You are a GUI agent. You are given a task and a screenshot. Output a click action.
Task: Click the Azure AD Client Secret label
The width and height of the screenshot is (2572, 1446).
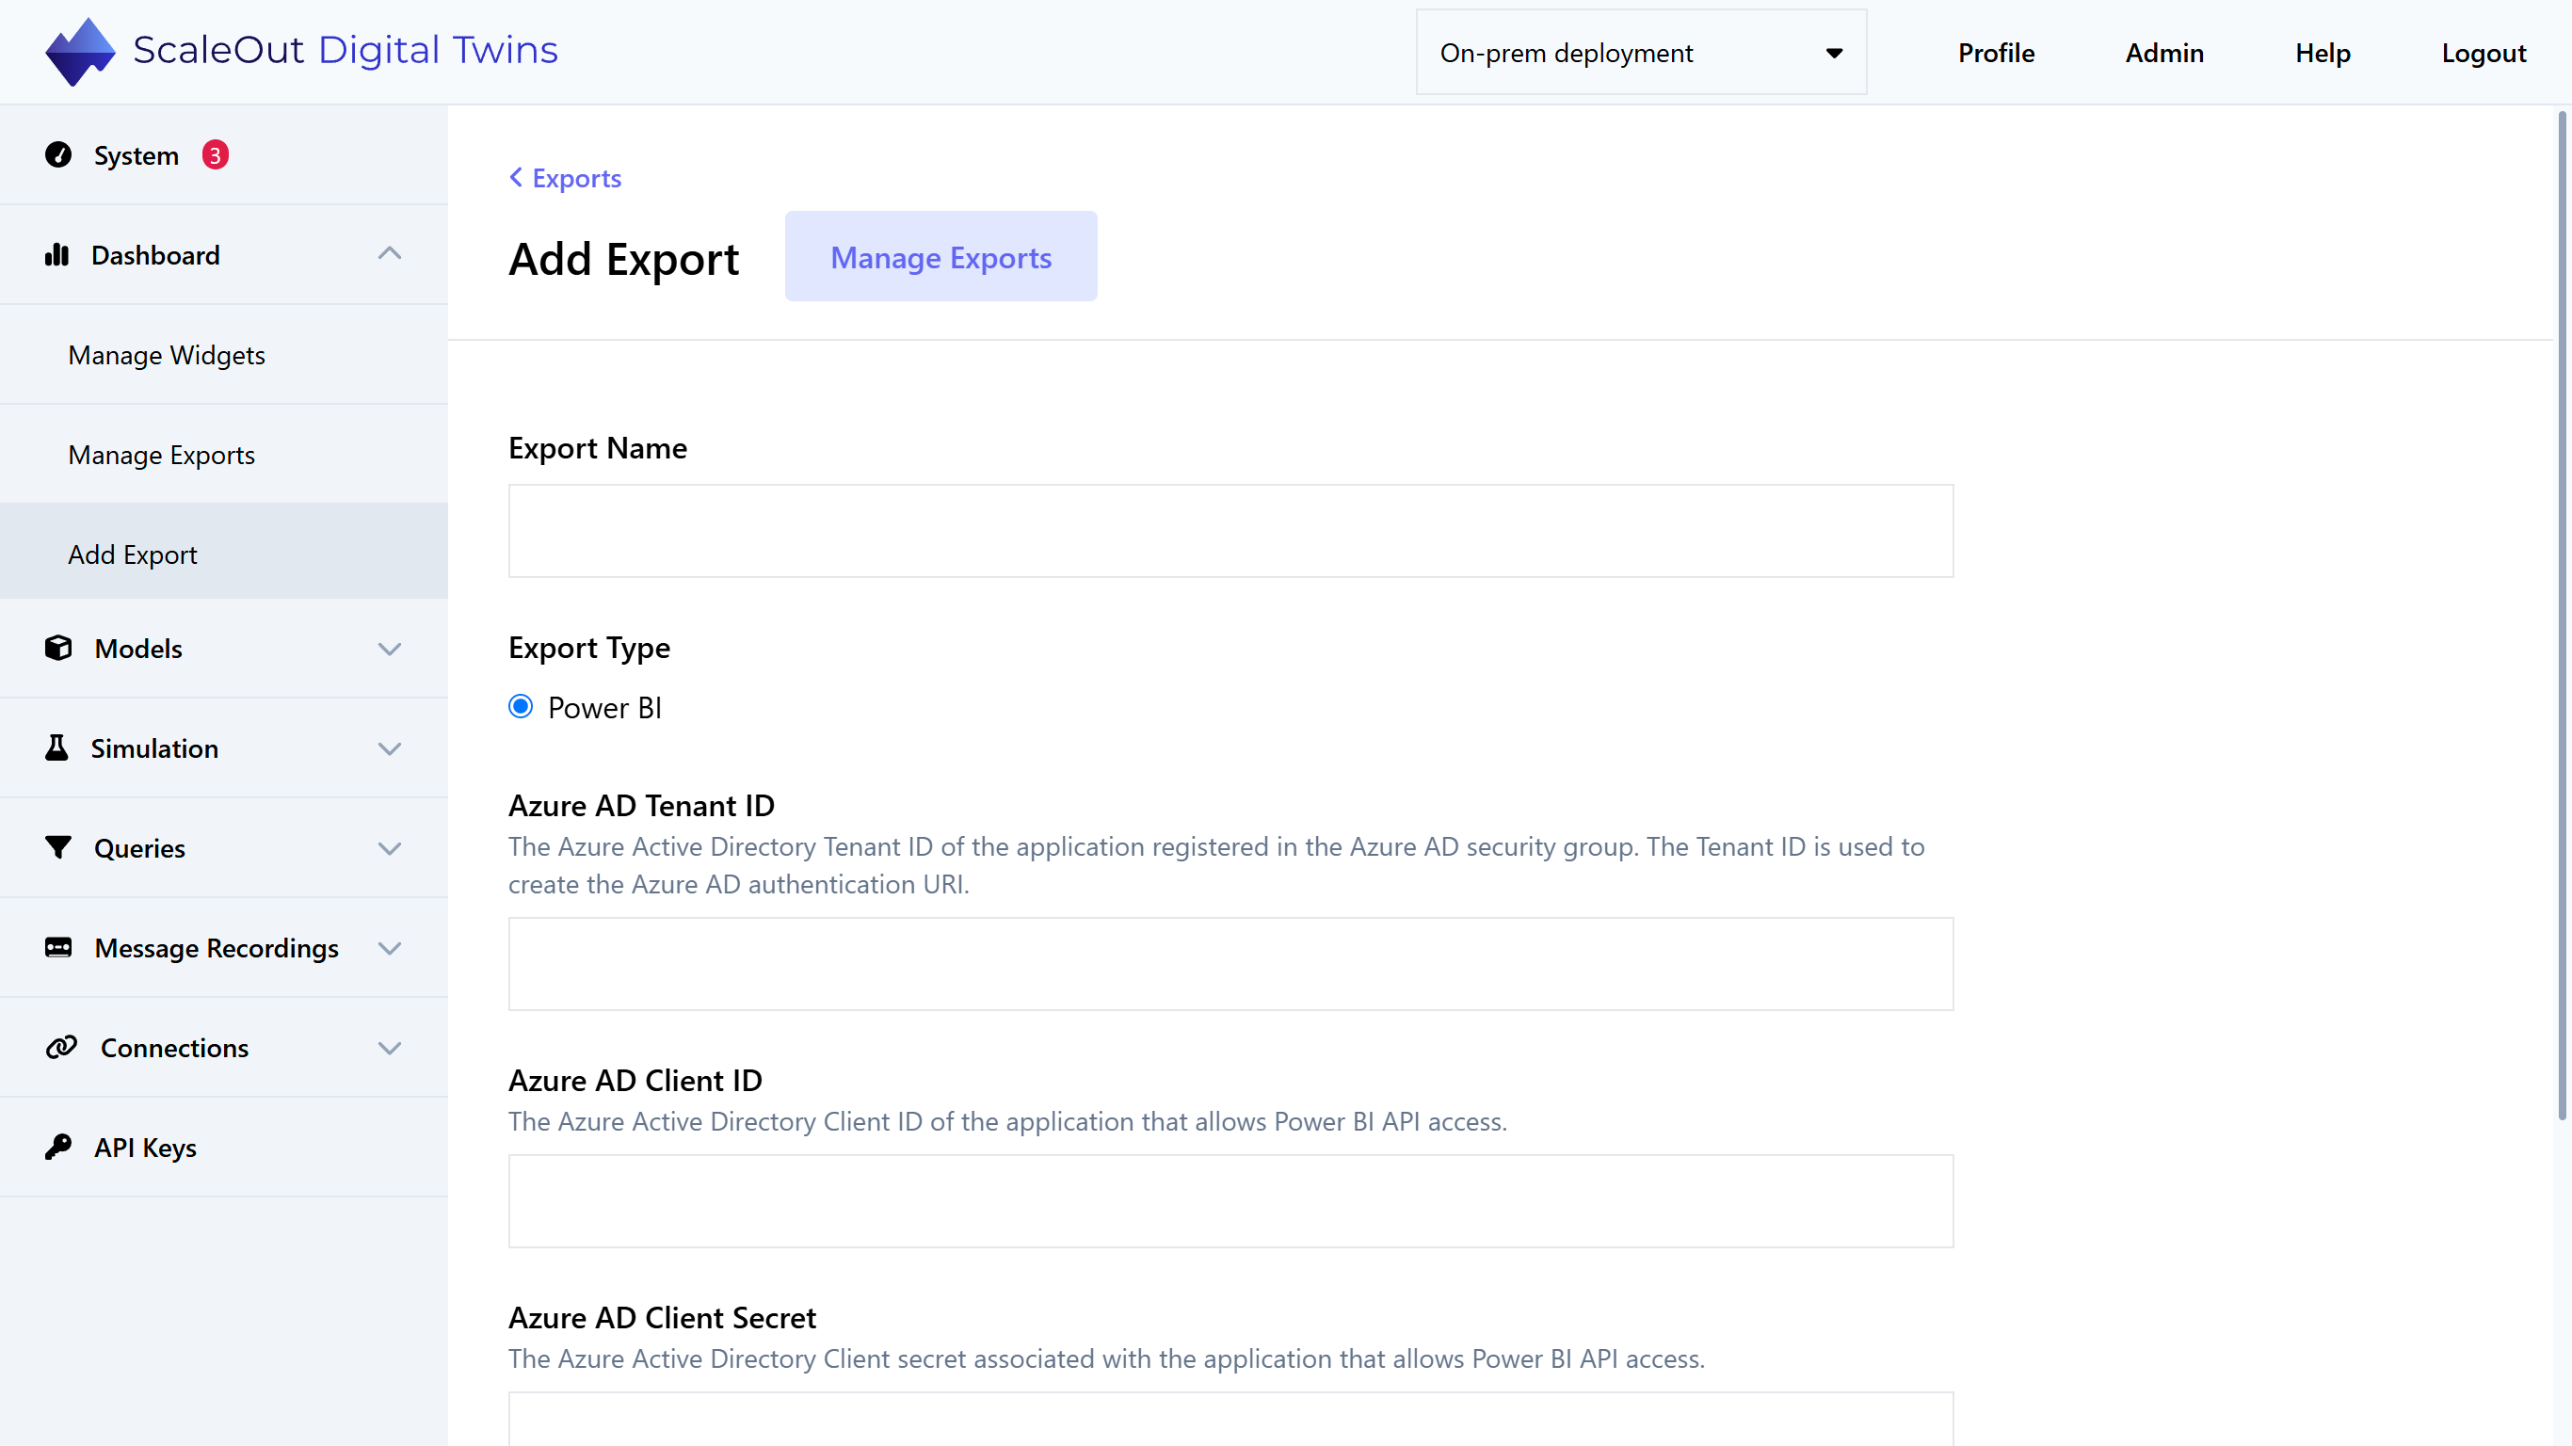coord(662,1317)
